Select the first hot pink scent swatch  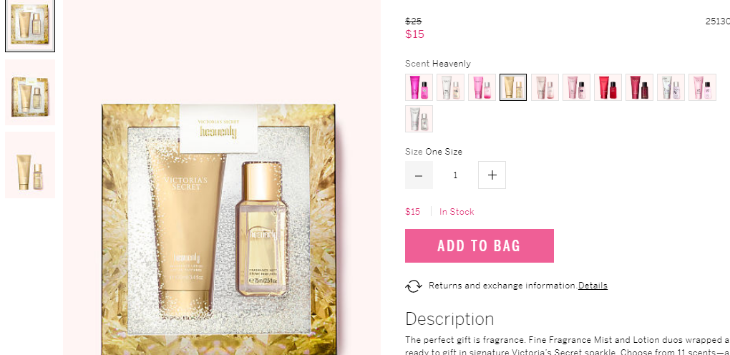419,87
